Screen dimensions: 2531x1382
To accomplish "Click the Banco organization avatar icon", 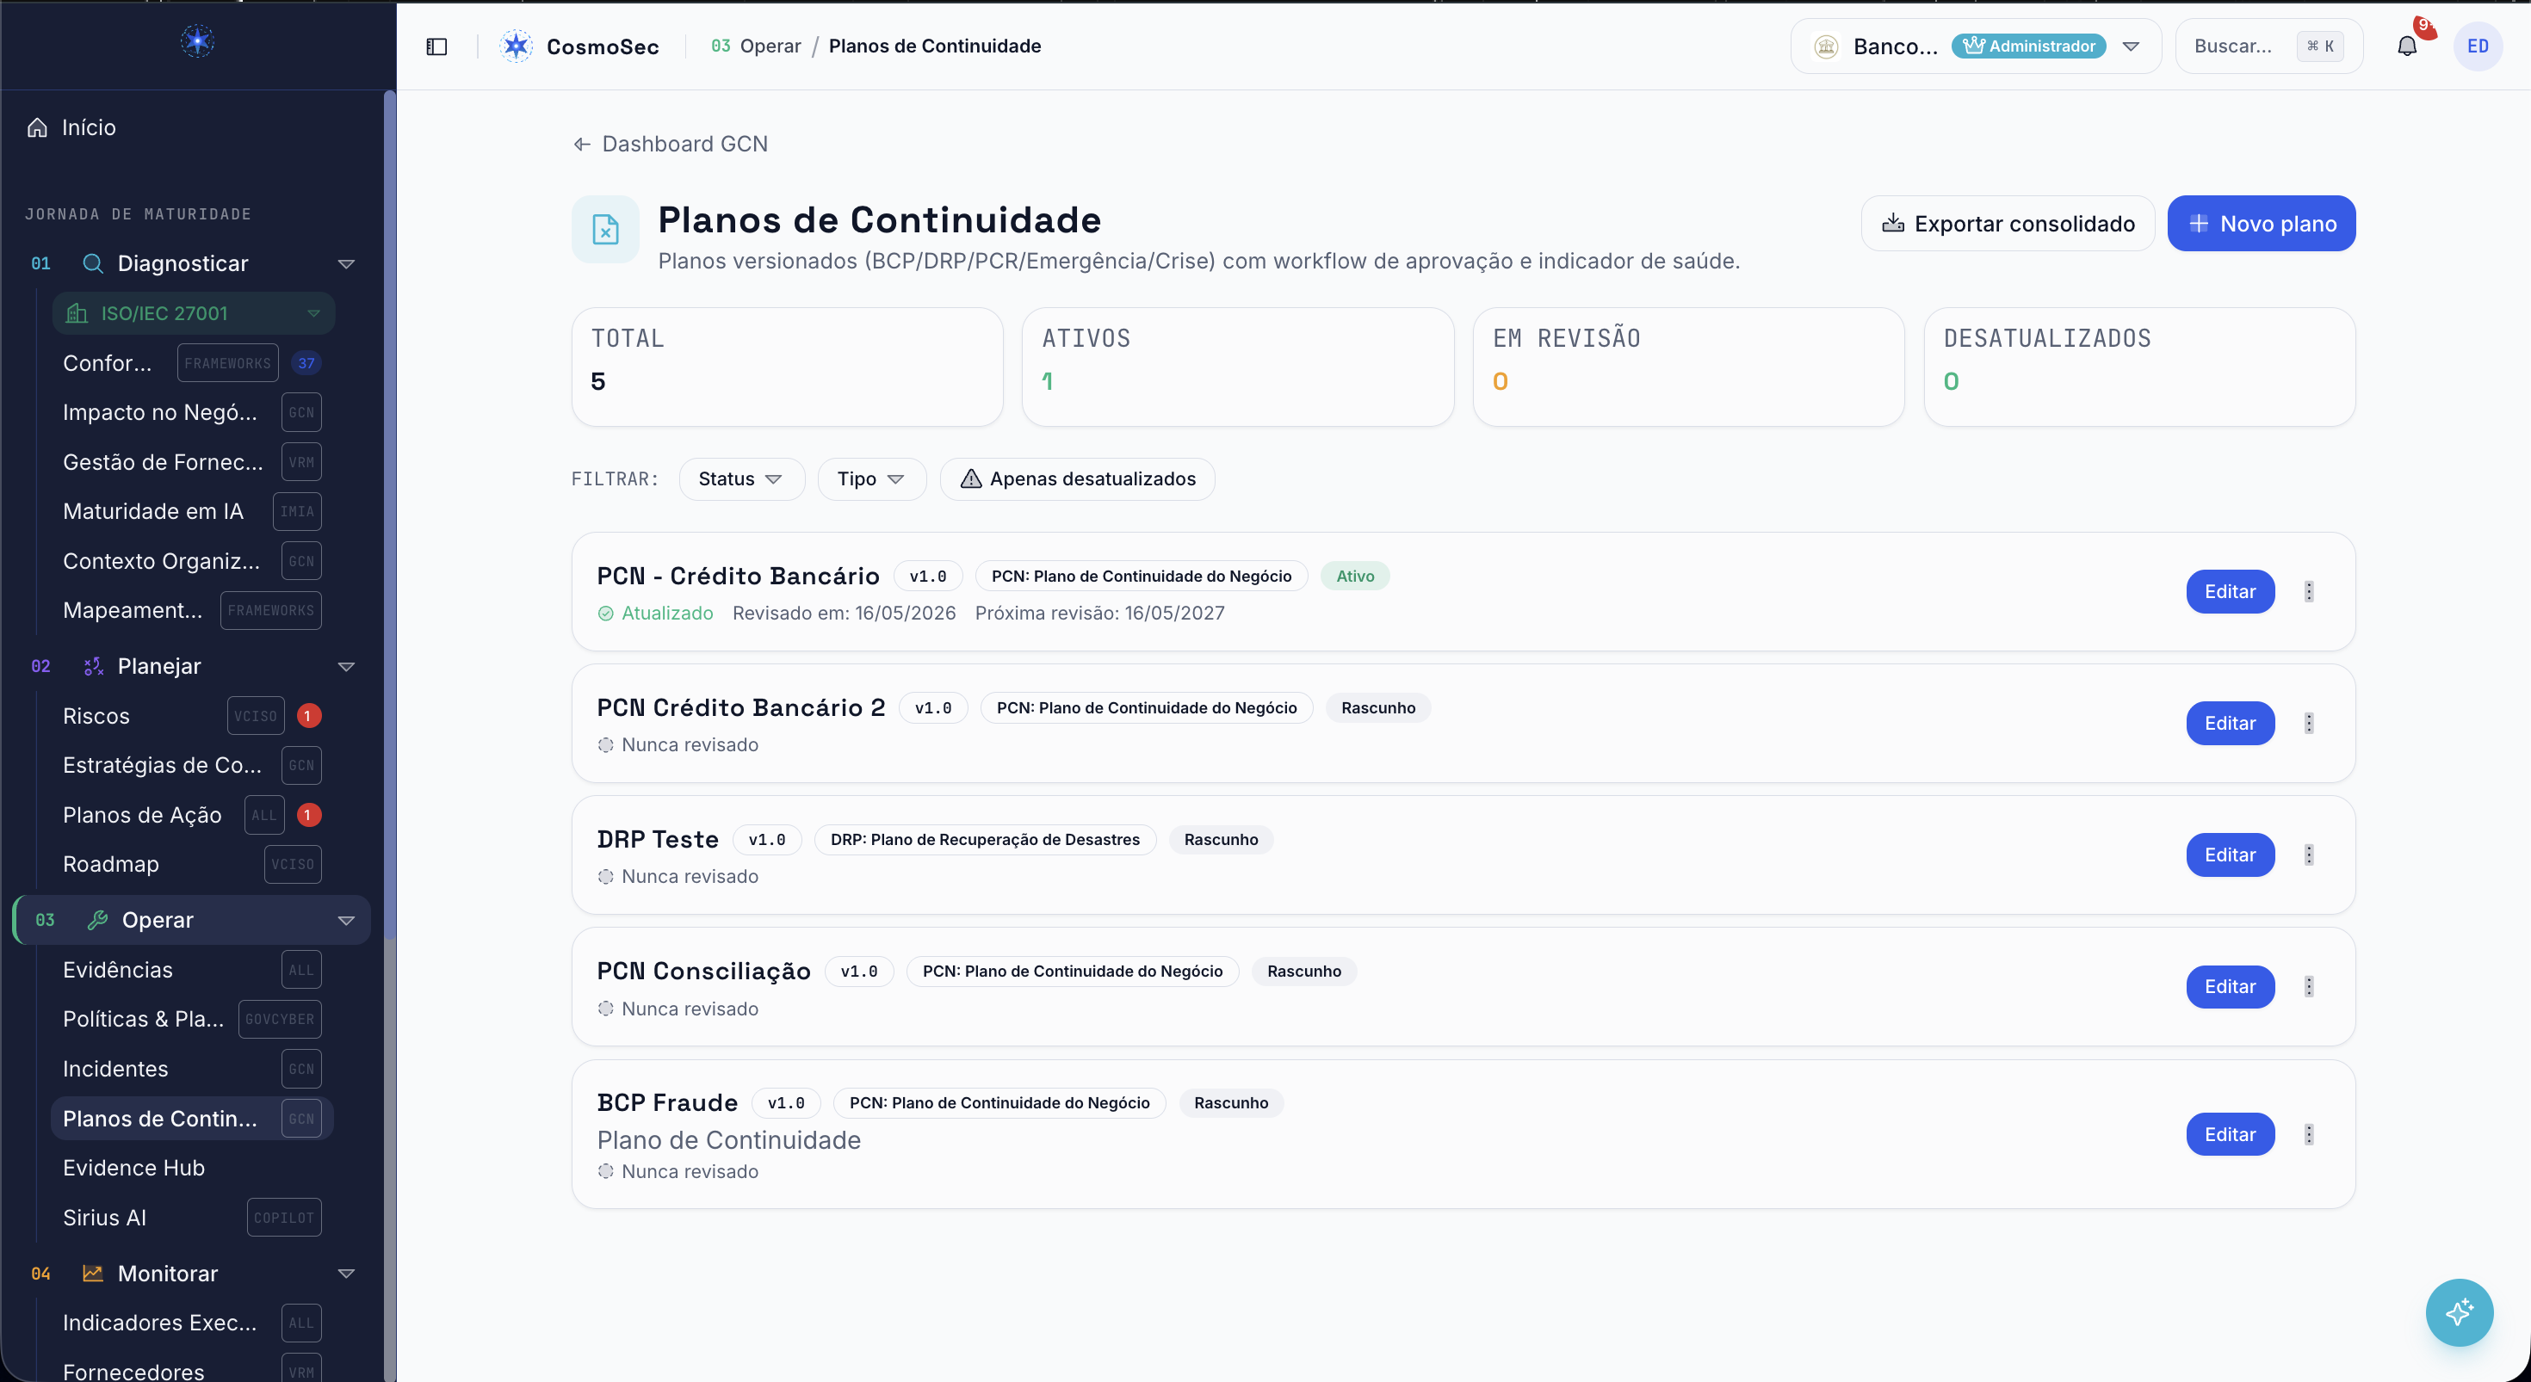I will (1826, 46).
